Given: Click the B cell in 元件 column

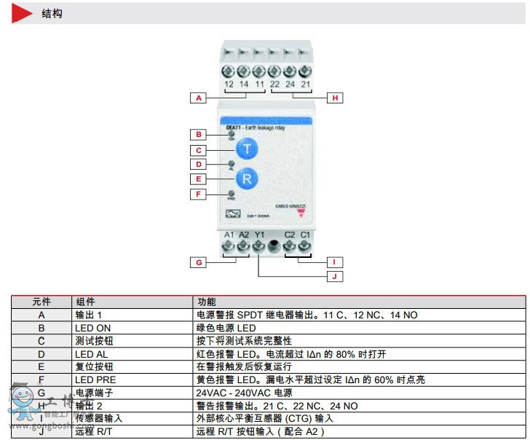Looking at the screenshot, I should 41,328.
